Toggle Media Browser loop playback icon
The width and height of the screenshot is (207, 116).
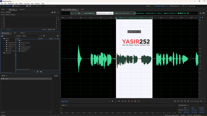(37, 72)
